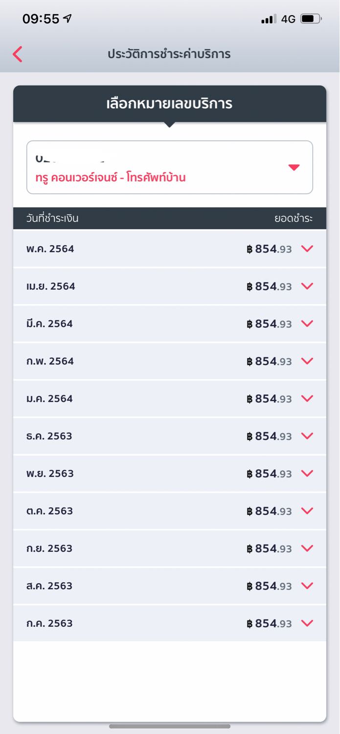This screenshot has height=734, width=340.
Task: Open the service number dropdown arrow
Action: click(294, 167)
